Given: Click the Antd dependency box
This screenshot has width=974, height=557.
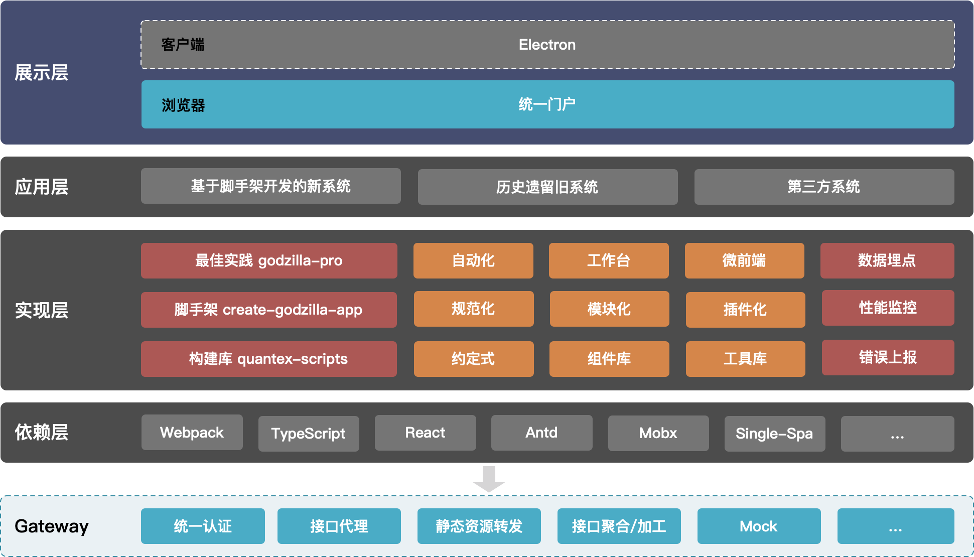Looking at the screenshot, I should 542,433.
